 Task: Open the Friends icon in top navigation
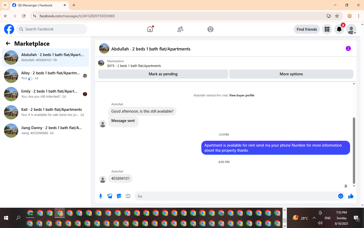pyautogui.click(x=180, y=29)
